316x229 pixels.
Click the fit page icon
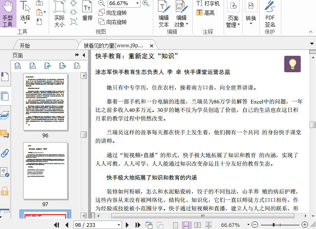click(x=74, y=3)
